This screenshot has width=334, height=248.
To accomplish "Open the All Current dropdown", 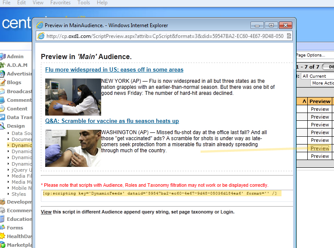I will click(x=317, y=76).
